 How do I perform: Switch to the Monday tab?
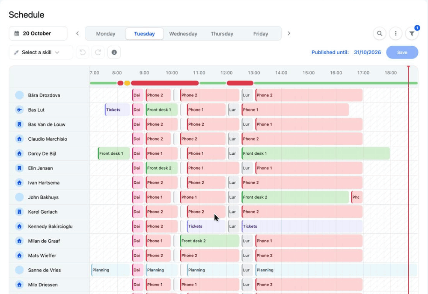pos(106,34)
